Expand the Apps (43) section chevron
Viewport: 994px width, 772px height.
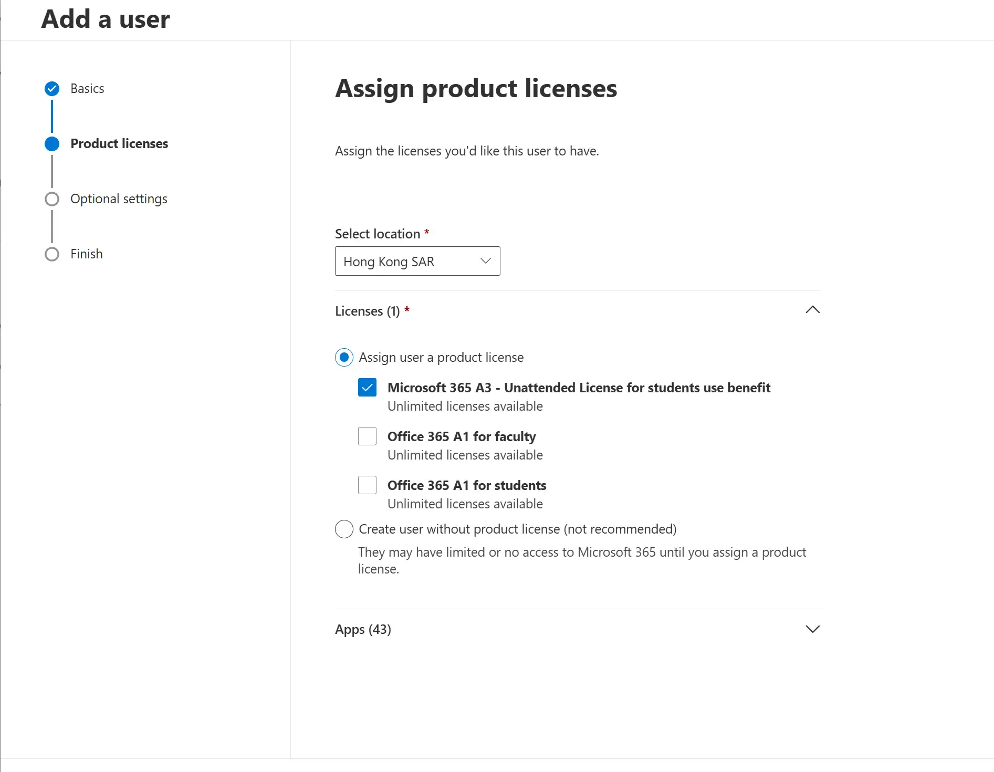coord(812,629)
